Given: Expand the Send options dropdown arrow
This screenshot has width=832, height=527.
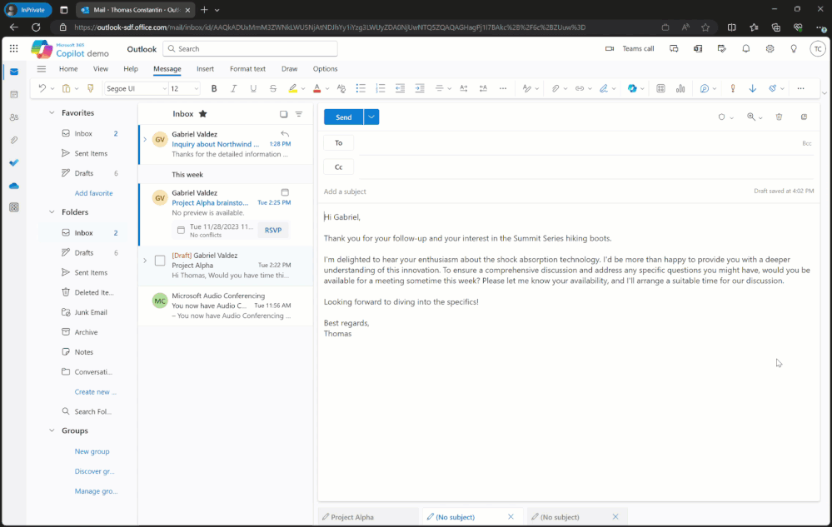Looking at the screenshot, I should [371, 117].
